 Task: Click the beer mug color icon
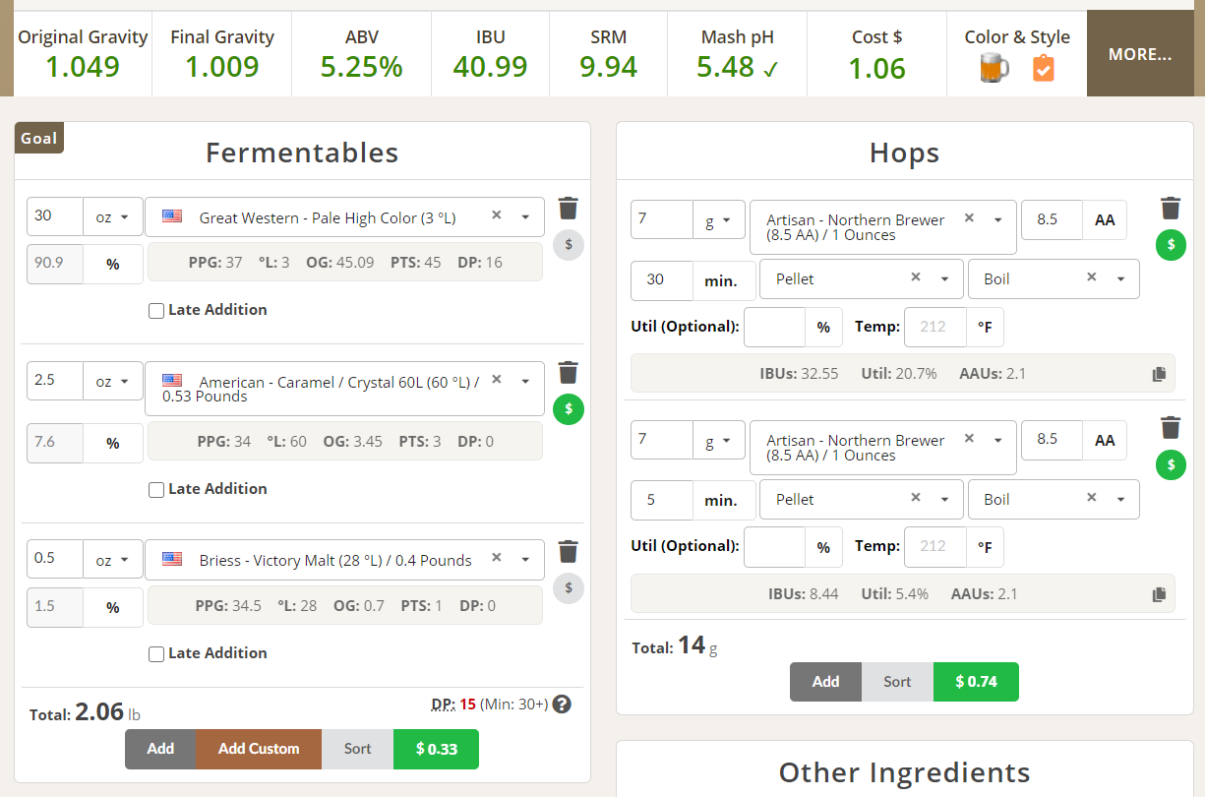pos(994,69)
